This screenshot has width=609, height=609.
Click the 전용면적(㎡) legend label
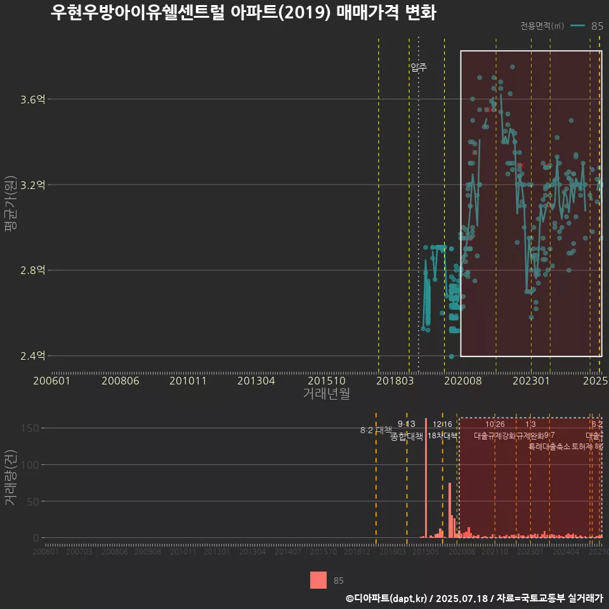click(542, 25)
